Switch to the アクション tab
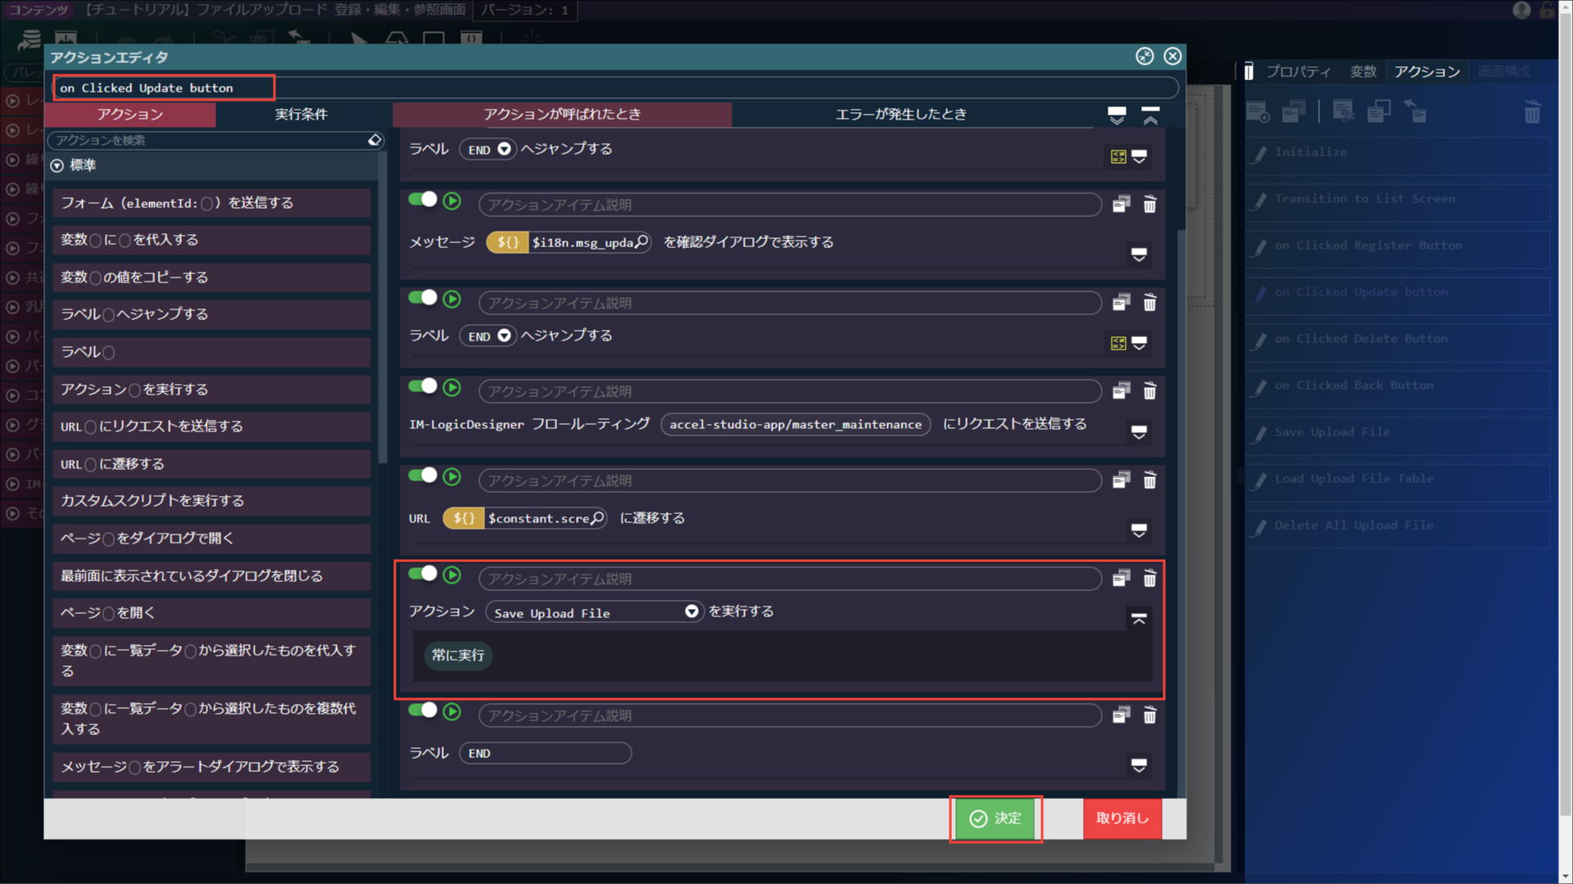The width and height of the screenshot is (1573, 884). click(x=130, y=115)
